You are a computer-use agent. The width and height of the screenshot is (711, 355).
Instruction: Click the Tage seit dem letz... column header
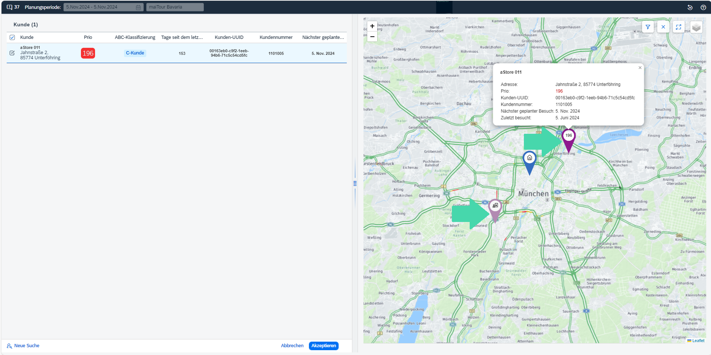click(x=182, y=37)
